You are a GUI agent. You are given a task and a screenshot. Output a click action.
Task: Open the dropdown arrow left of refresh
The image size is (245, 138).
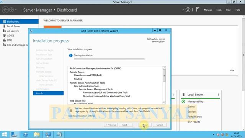[183, 10]
